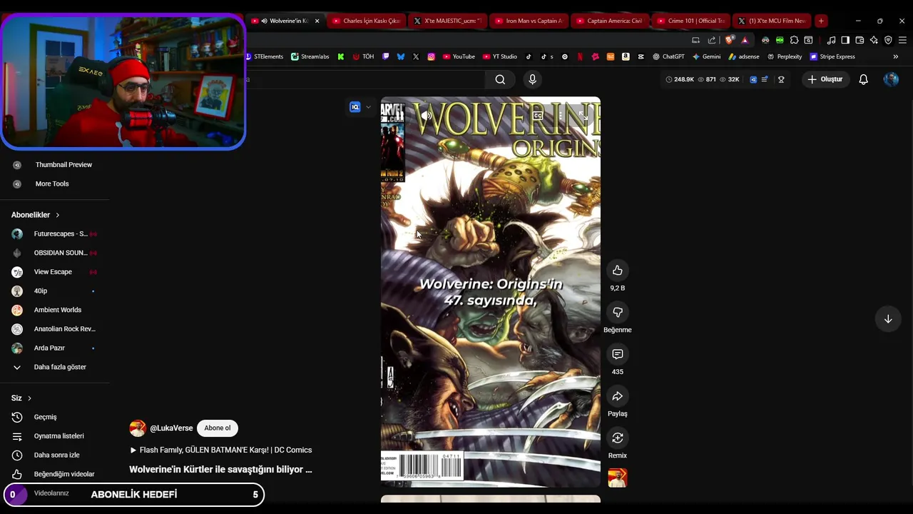Open YouTube notifications bell
Image resolution: width=913 pixels, height=514 pixels.
pyautogui.click(x=863, y=79)
